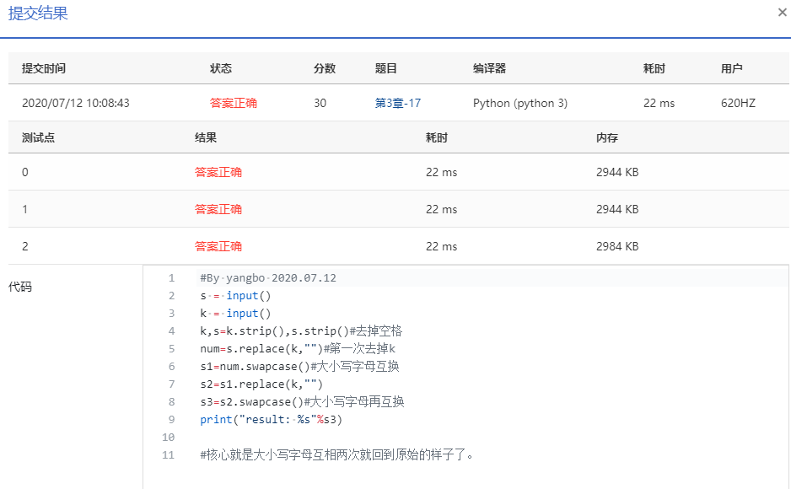
Task: Open the 第3章-17 problem link
Action: 397,104
